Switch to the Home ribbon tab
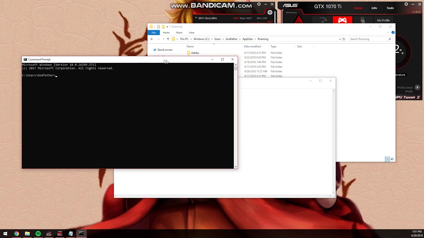 tap(166, 32)
